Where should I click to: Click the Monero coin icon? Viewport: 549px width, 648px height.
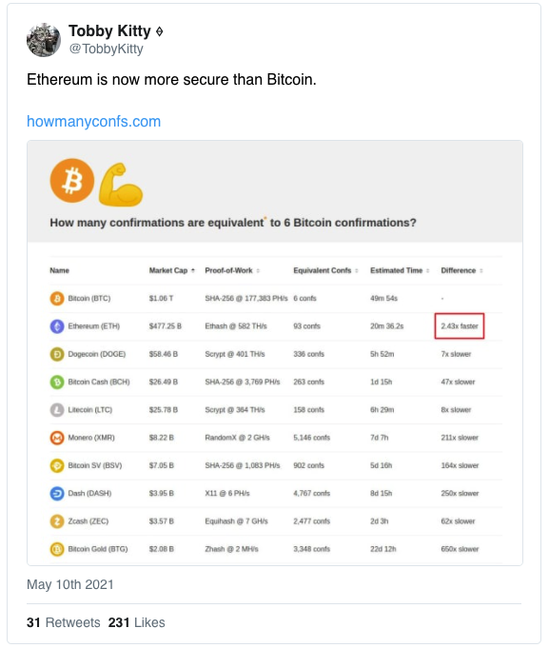(x=57, y=438)
